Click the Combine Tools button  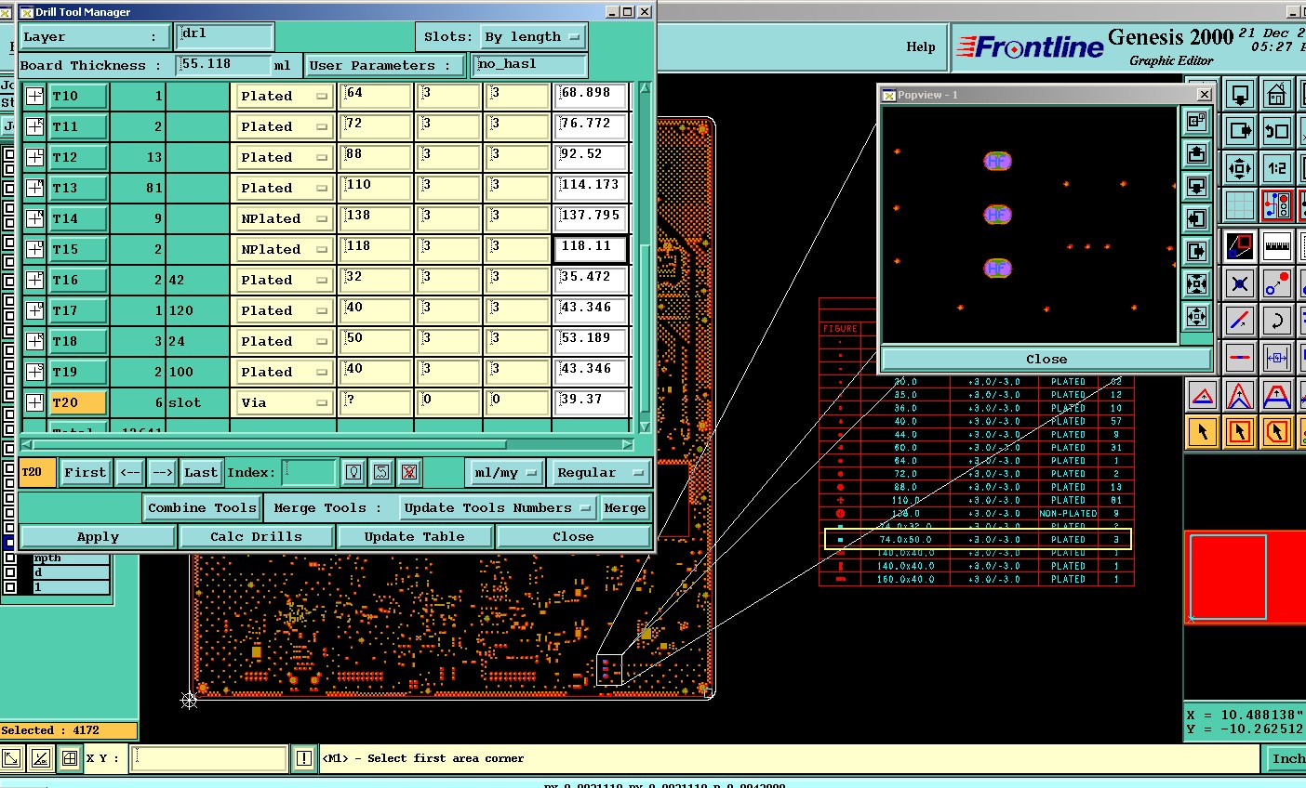click(x=202, y=507)
